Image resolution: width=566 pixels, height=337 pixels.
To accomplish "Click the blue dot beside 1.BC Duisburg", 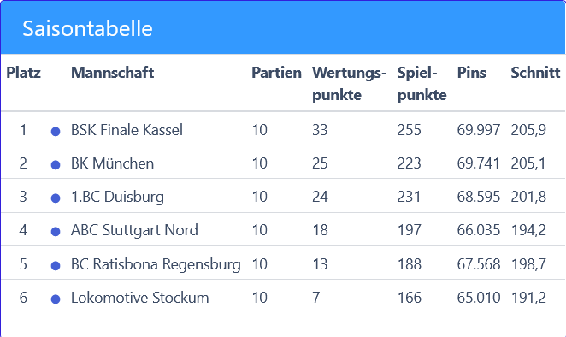I will 56,198.
